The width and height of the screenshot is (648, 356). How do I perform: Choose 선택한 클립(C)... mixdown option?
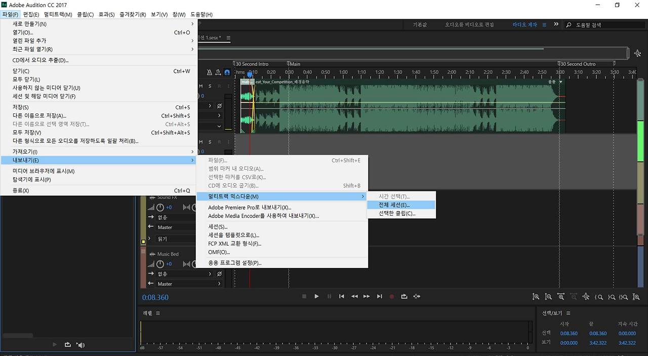(401, 214)
